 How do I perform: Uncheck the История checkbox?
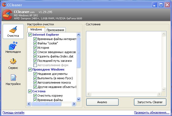(35, 48)
